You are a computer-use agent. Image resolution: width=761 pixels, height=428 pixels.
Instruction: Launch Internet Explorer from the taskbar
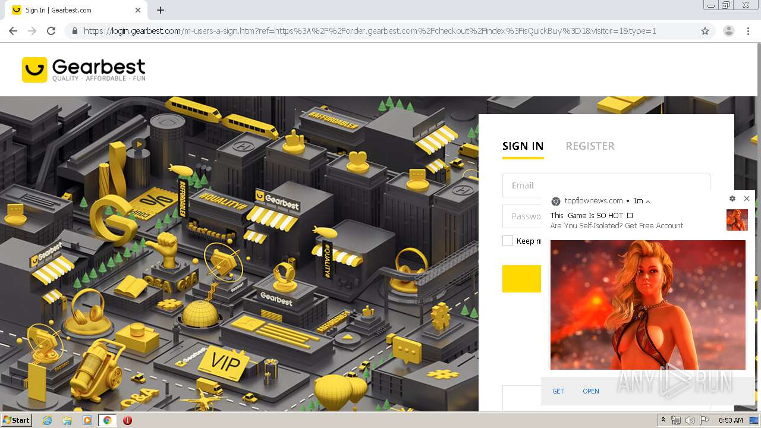click(x=47, y=420)
